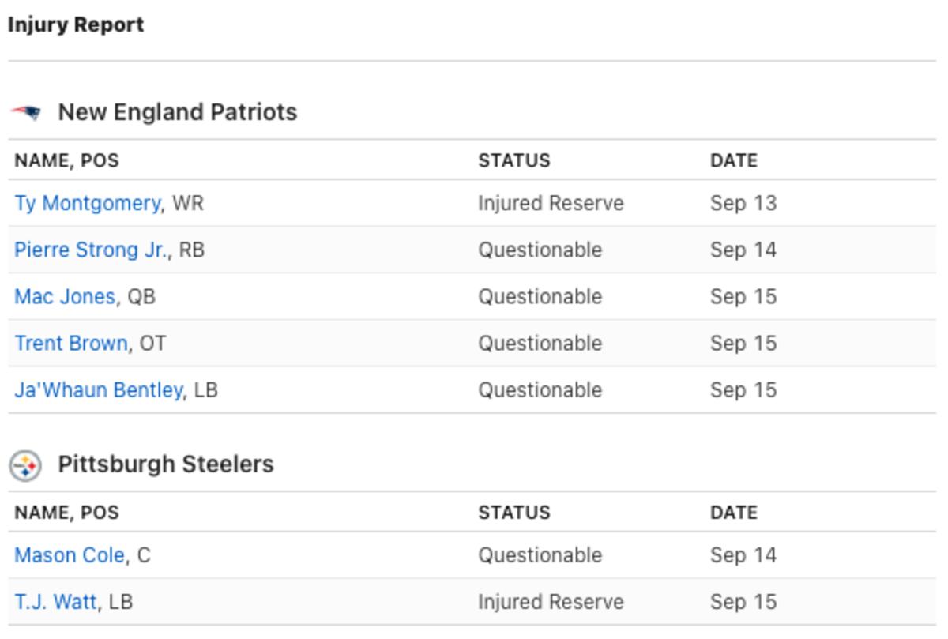
Task: Open Ja'Whaun Bentley profile link
Action: click(99, 390)
